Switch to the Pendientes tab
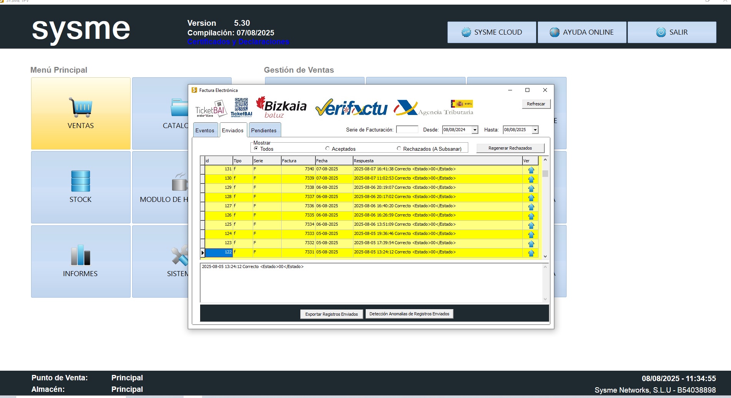 tap(264, 130)
